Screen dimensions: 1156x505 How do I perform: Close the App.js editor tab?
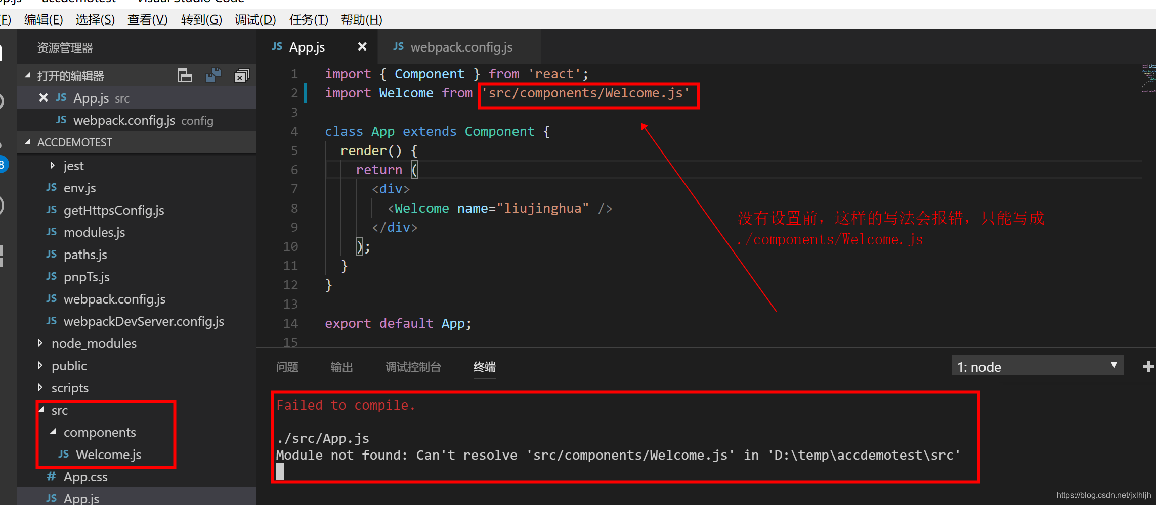[x=362, y=46]
